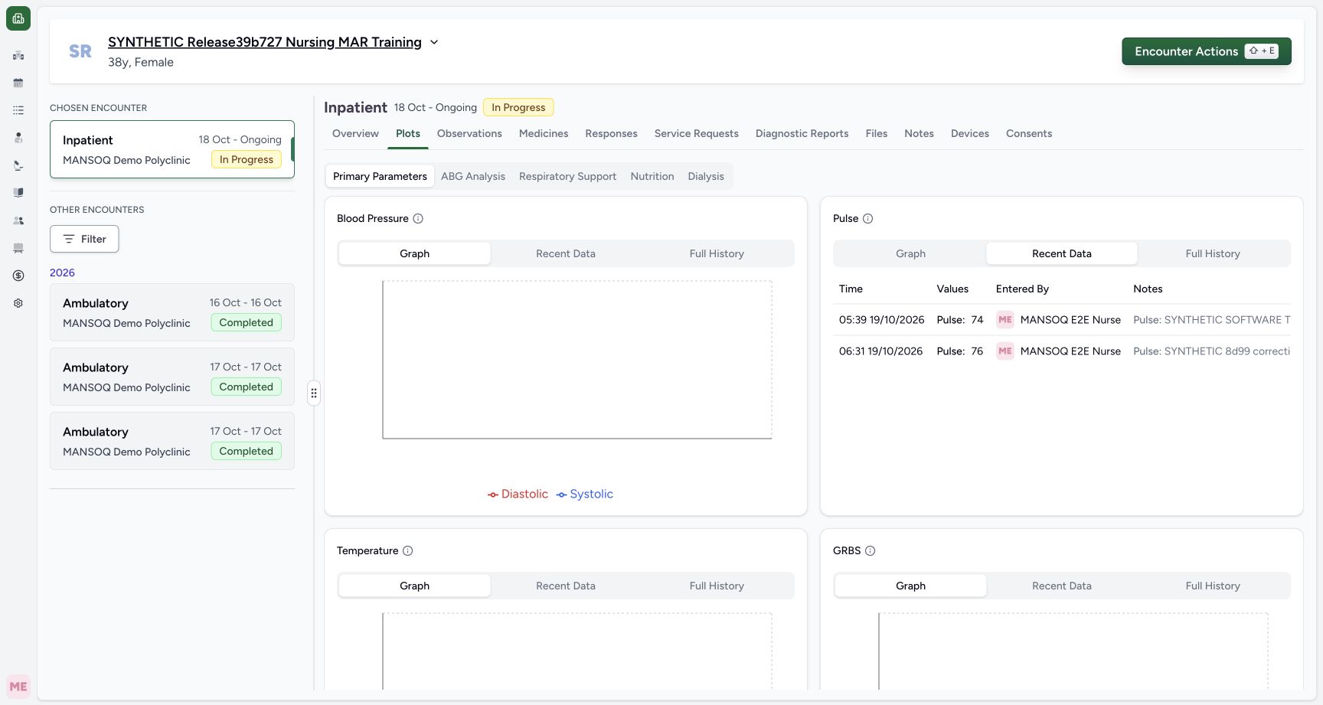Open the calendar icon in the sidebar
The width and height of the screenshot is (1323, 705).
pos(18,83)
